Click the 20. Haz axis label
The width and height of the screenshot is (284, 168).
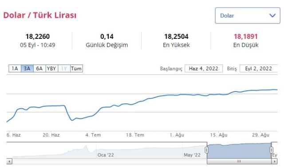tap(51, 135)
